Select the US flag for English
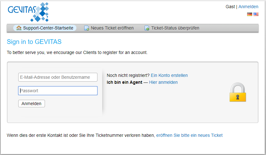Viewport: 266px width, 155px height. pyautogui.click(x=256, y=14)
